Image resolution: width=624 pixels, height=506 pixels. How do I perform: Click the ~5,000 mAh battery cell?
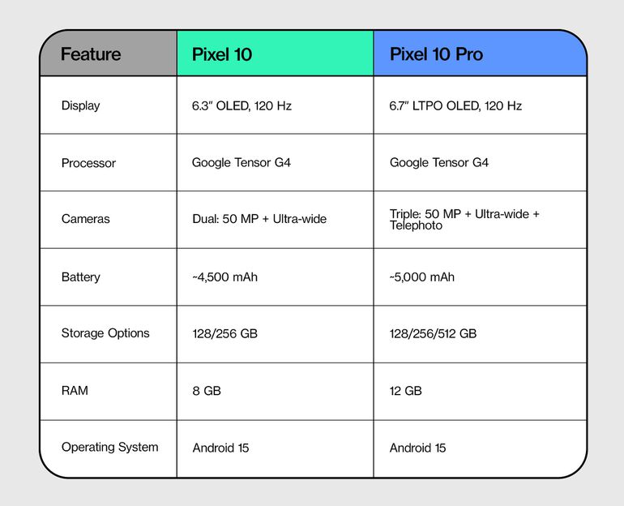point(422,277)
